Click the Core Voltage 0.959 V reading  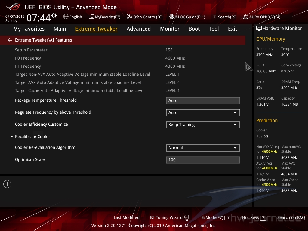point(287,71)
